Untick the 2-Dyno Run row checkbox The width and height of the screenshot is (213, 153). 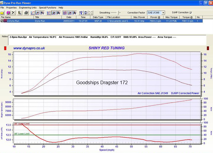2,21
